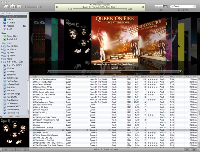
Task: Uncheck We Are The Champions checkbox
Action: click(34, 79)
